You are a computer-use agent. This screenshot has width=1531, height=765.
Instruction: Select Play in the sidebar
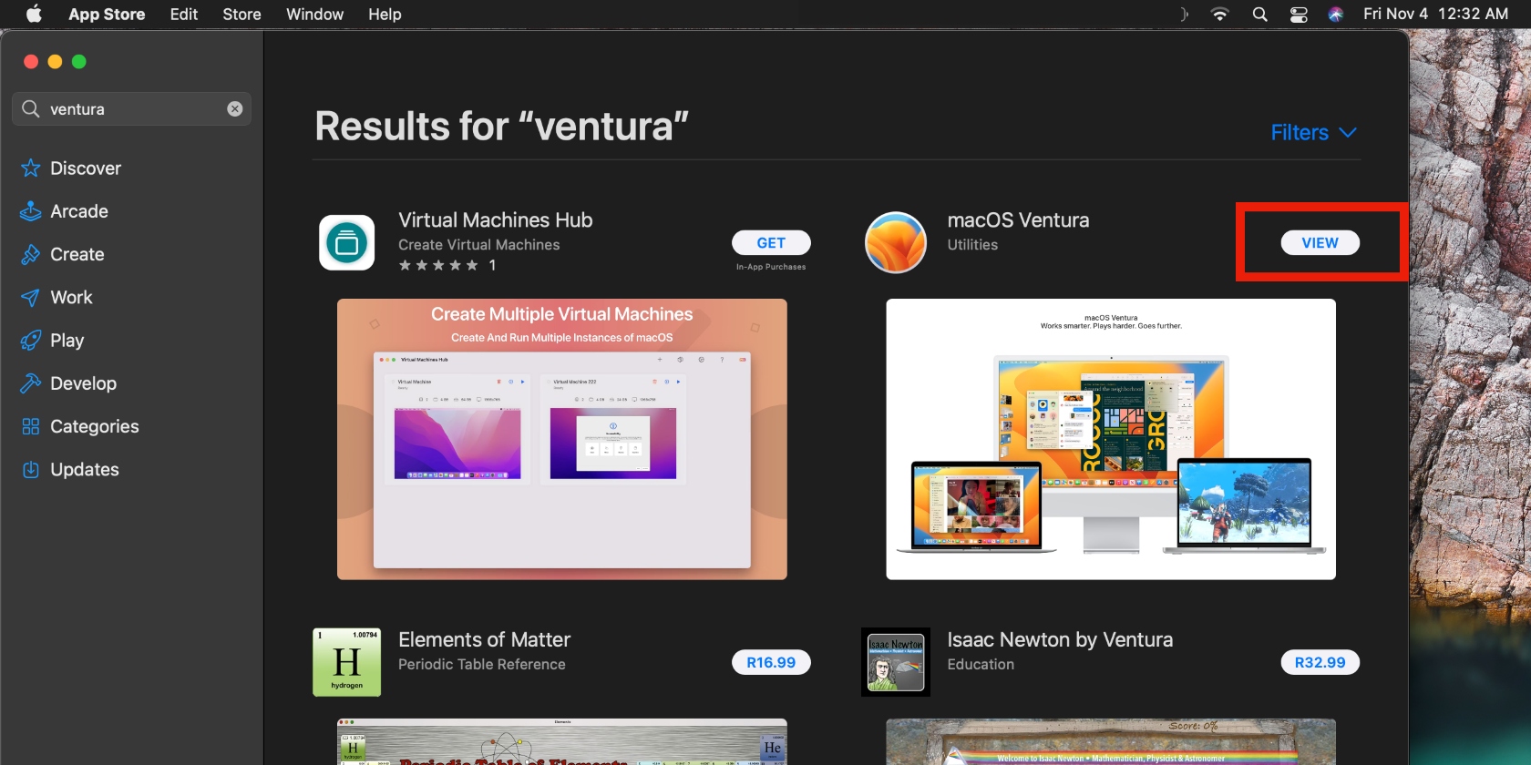tap(67, 341)
